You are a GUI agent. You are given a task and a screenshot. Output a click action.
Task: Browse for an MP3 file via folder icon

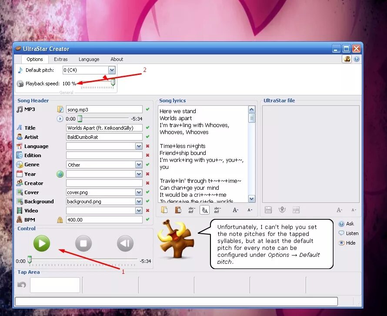(60, 109)
